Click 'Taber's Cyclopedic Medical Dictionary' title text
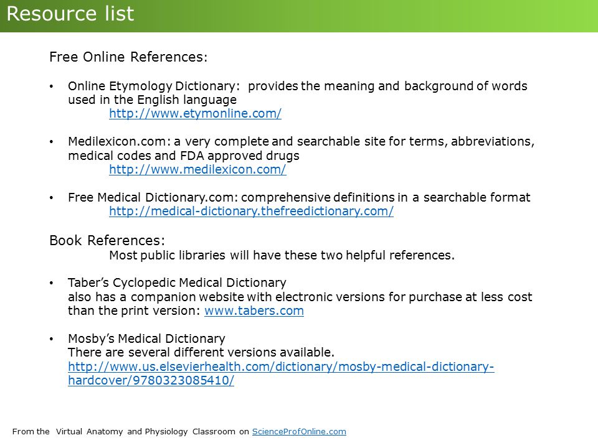The image size is (598, 448). click(177, 282)
